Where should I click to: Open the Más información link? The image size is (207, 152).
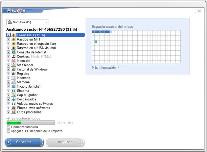click(x=105, y=68)
